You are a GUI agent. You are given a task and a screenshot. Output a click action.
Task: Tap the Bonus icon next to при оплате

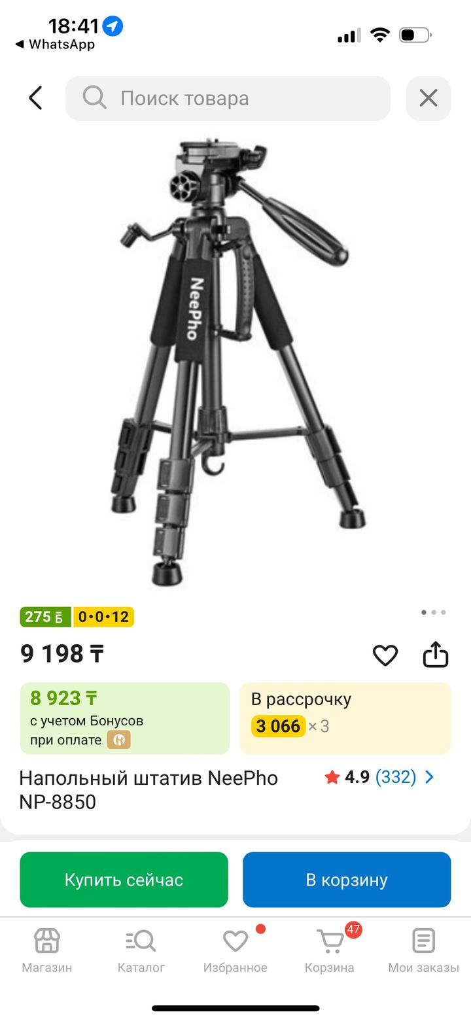[119, 740]
